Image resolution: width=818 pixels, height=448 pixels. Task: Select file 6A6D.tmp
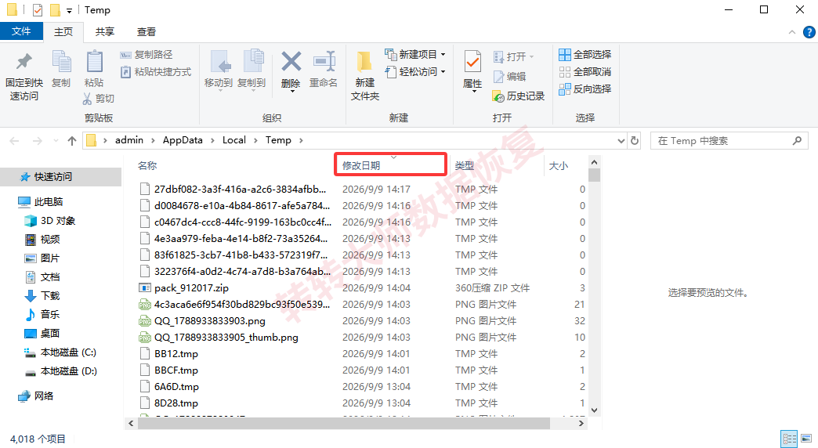point(177,386)
